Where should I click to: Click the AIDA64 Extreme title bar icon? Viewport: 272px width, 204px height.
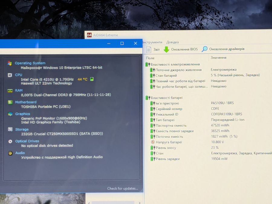click(x=89, y=35)
